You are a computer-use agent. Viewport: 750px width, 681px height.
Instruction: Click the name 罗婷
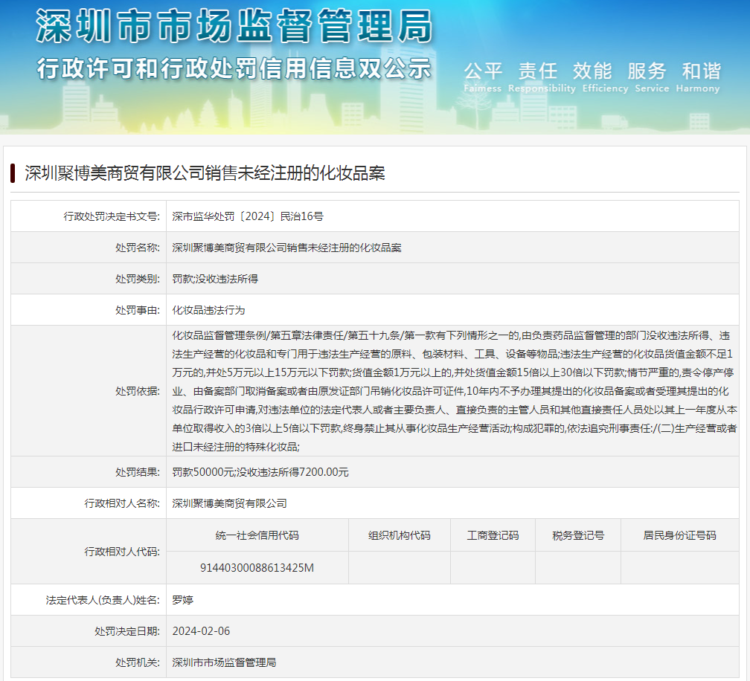[x=183, y=600]
